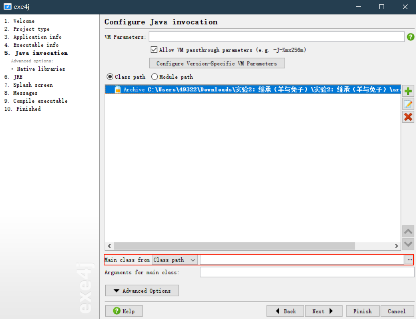Click the left arrow of the horizontal scrollbar

(109, 246)
